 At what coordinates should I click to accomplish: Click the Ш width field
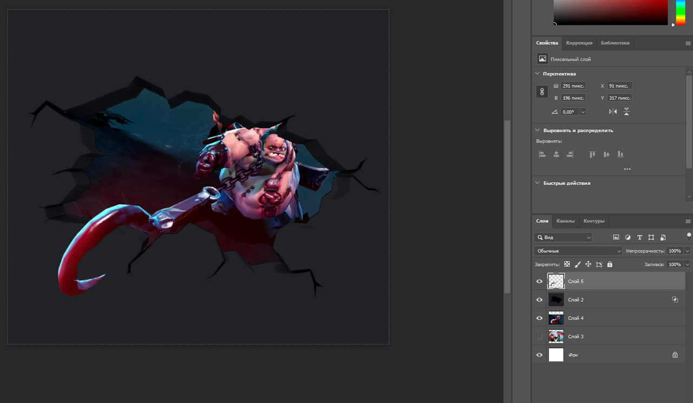573,86
